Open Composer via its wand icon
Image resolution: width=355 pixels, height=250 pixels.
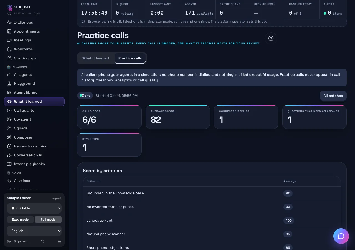pyautogui.click(x=9, y=137)
